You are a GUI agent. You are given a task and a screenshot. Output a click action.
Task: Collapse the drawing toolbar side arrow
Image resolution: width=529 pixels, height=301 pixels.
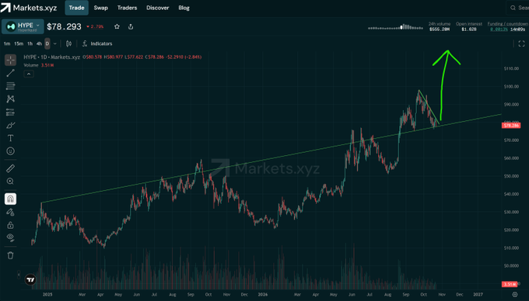pos(19,275)
